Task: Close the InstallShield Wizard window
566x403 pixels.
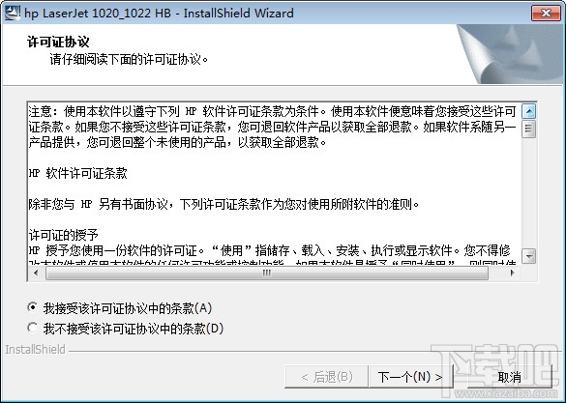Action: 546,14
